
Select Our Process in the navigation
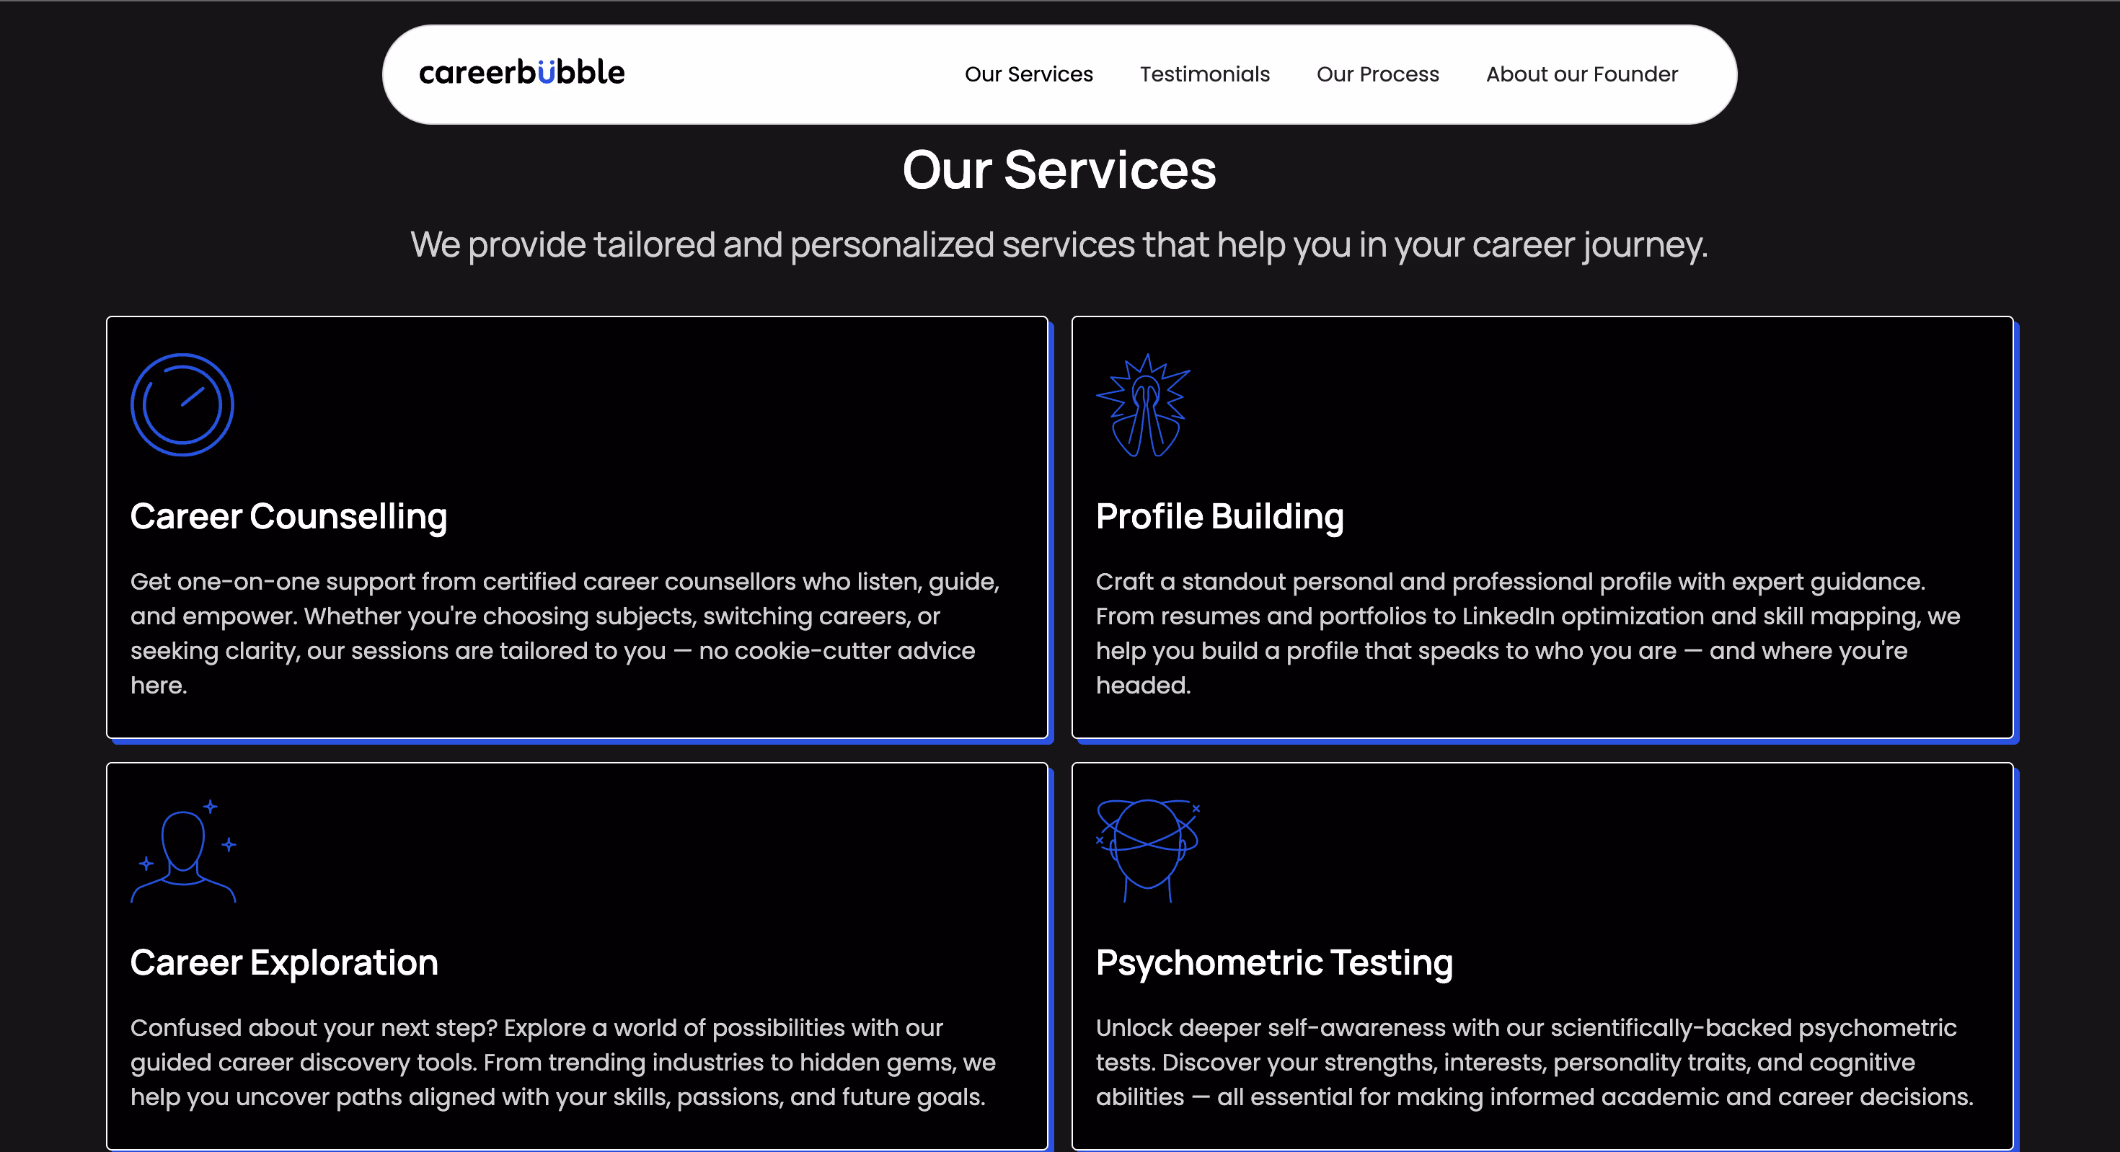click(1378, 74)
